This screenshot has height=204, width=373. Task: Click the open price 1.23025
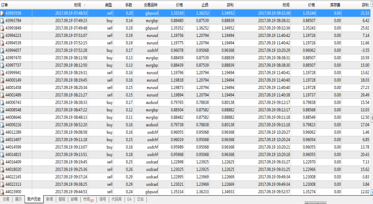tap(177, 170)
